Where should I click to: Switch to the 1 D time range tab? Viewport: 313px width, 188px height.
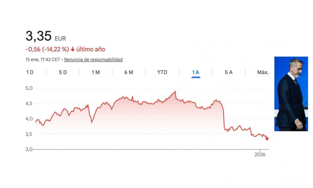[30, 72]
